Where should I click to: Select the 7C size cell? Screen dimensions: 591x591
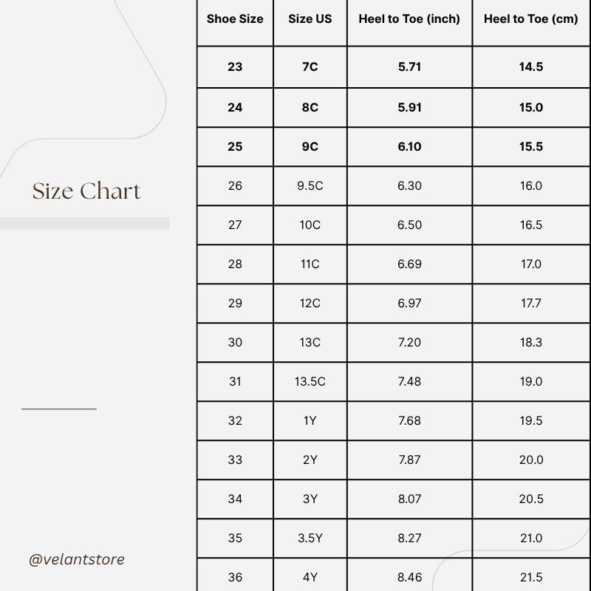click(x=310, y=66)
